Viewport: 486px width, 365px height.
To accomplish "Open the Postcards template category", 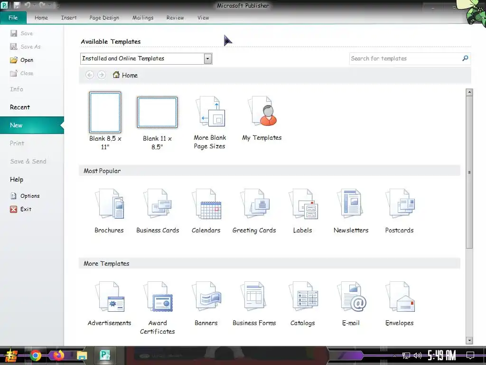I will tap(399, 211).
